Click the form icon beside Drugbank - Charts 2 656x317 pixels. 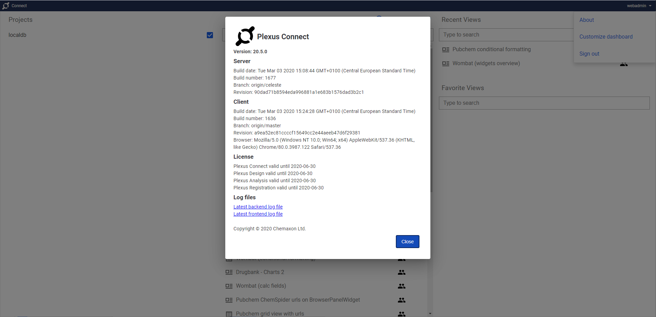[229, 272]
